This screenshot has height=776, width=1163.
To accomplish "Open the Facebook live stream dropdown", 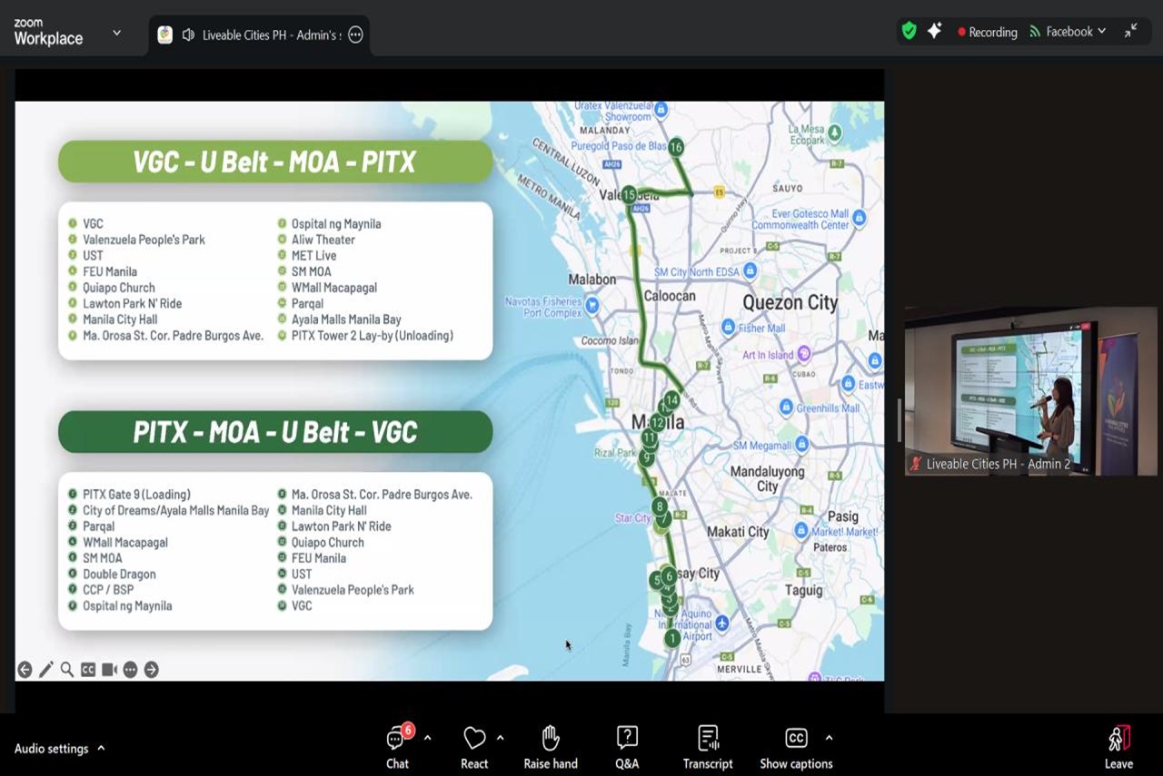I will 1069,32.
